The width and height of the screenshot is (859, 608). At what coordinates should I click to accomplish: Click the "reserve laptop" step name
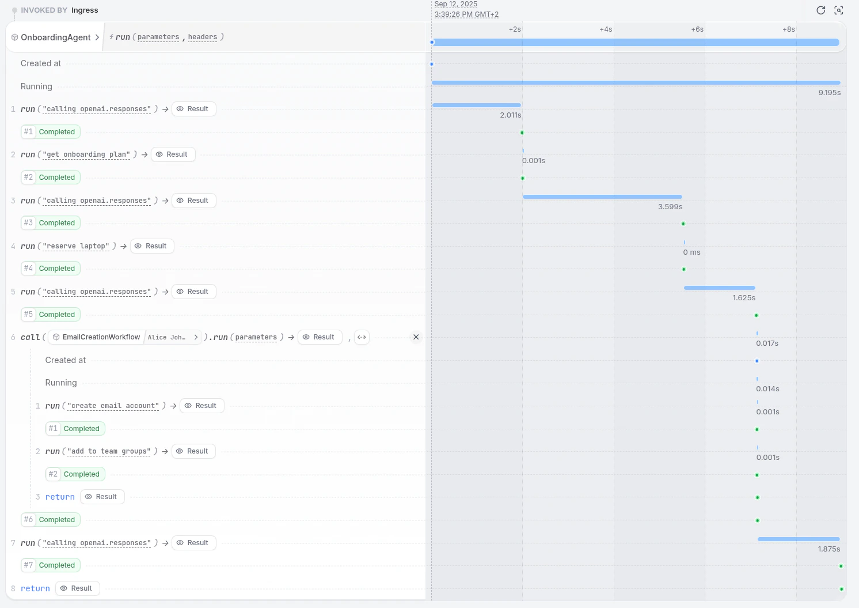(x=76, y=246)
